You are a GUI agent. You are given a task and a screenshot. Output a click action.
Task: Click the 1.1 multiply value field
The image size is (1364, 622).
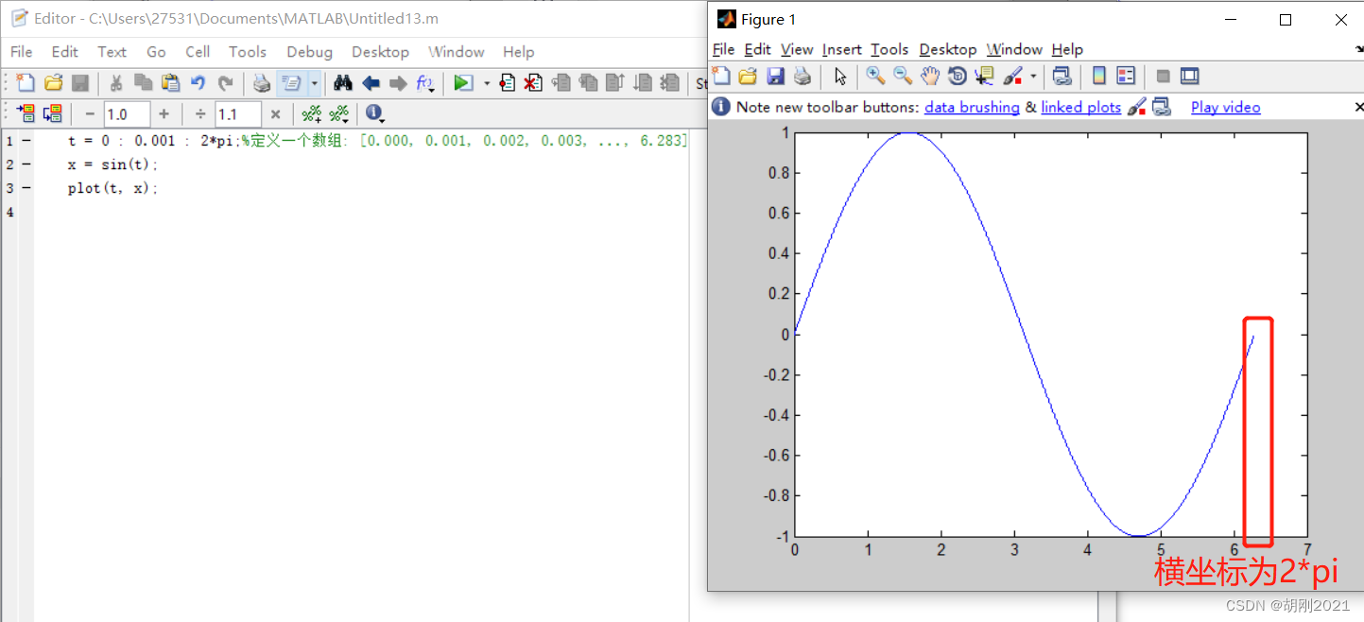238,114
